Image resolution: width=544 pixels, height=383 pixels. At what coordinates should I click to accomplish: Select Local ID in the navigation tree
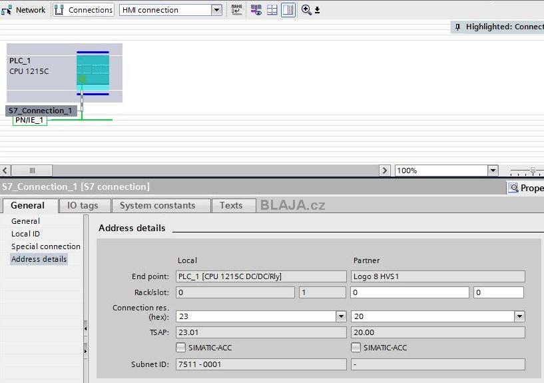coord(25,234)
